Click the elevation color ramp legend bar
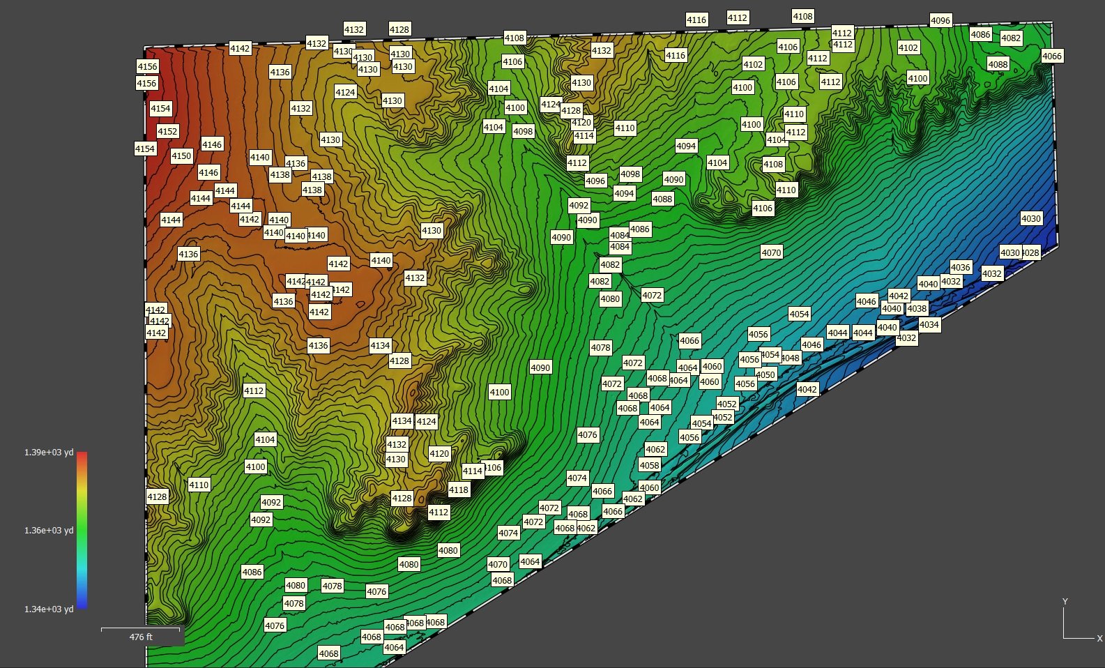The width and height of the screenshot is (1105, 668). pyautogui.click(x=82, y=530)
